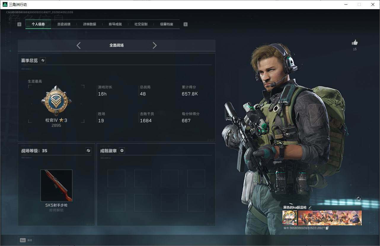Image resolution: width=380 pixels, height=246 pixels.
Task: Open the 个人信息 tab
Action: coord(38,24)
